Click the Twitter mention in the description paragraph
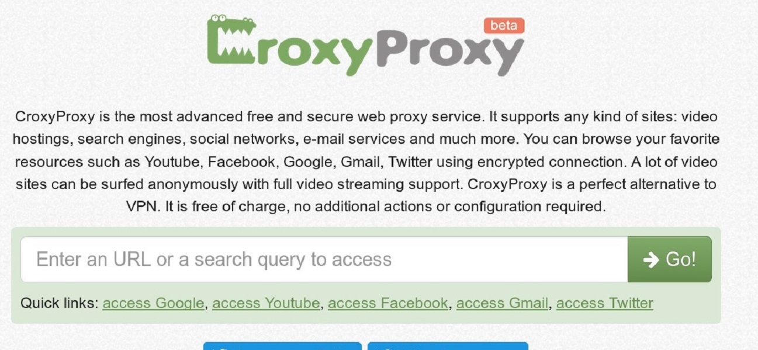Image resolution: width=758 pixels, height=350 pixels. click(x=410, y=162)
